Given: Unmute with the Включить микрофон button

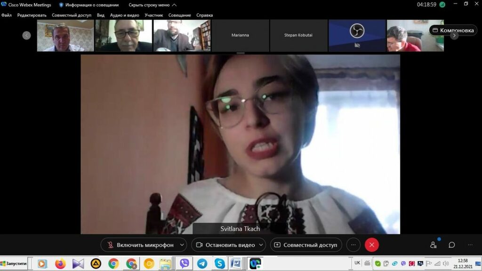Looking at the screenshot, I should (140, 245).
